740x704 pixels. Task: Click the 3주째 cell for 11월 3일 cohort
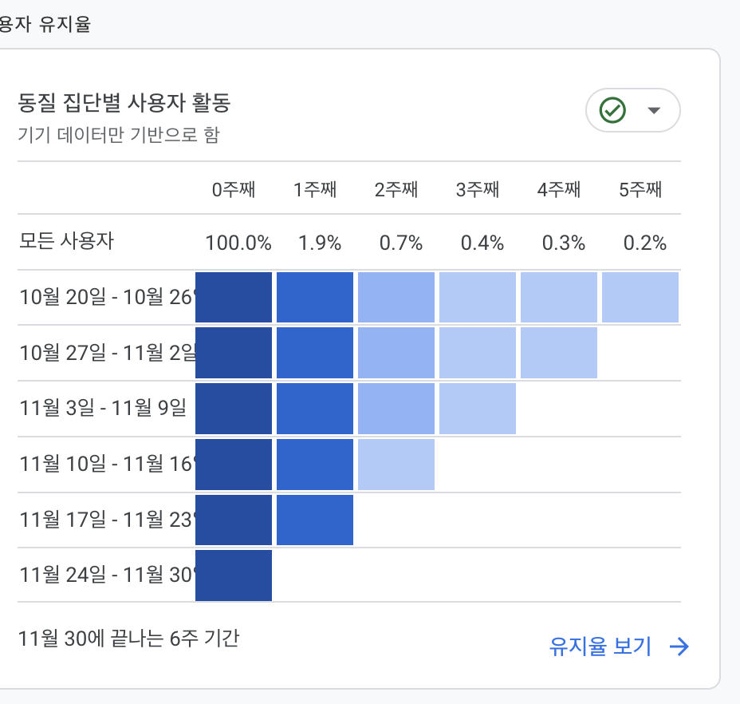[478, 409]
